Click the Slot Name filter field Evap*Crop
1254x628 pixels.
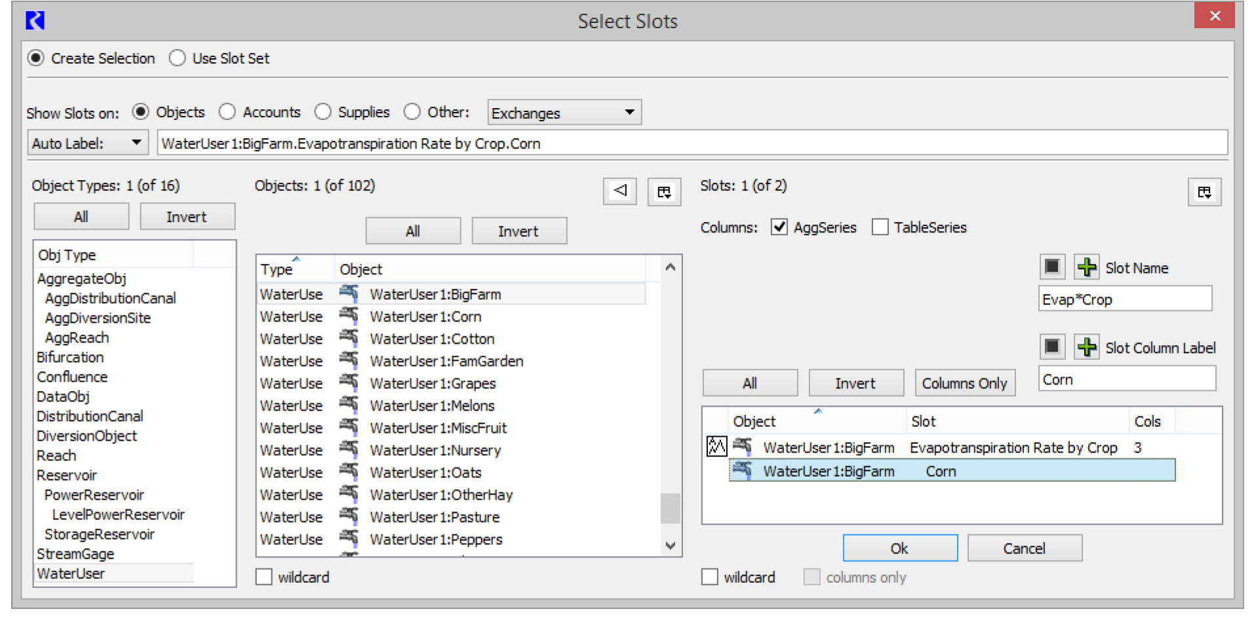pos(1124,299)
